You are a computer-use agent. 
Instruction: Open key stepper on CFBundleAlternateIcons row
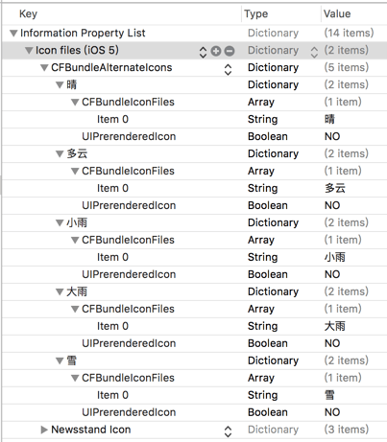click(228, 69)
